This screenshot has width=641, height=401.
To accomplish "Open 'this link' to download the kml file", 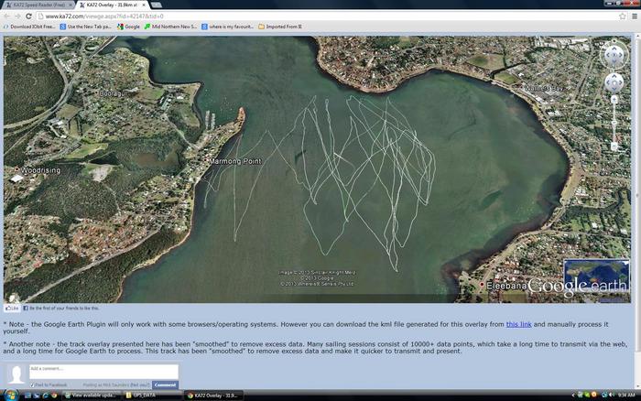I will click(518, 324).
